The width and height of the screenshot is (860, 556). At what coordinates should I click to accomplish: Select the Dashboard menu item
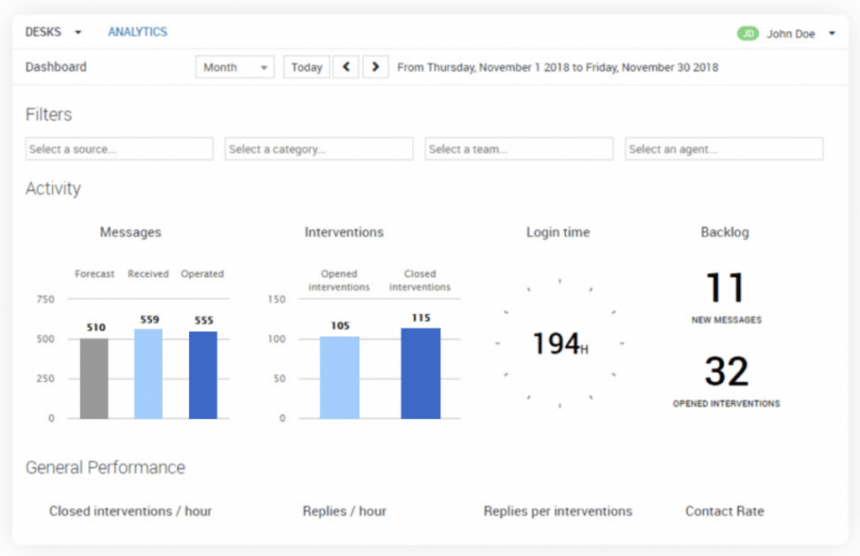click(x=55, y=67)
